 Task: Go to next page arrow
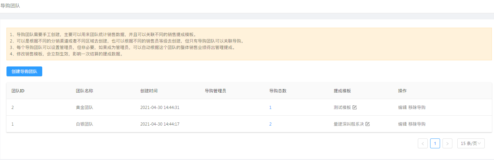(447, 143)
